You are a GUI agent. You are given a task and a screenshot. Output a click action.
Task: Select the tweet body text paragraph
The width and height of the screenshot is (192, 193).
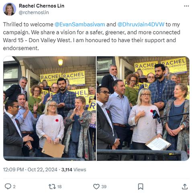(92, 36)
